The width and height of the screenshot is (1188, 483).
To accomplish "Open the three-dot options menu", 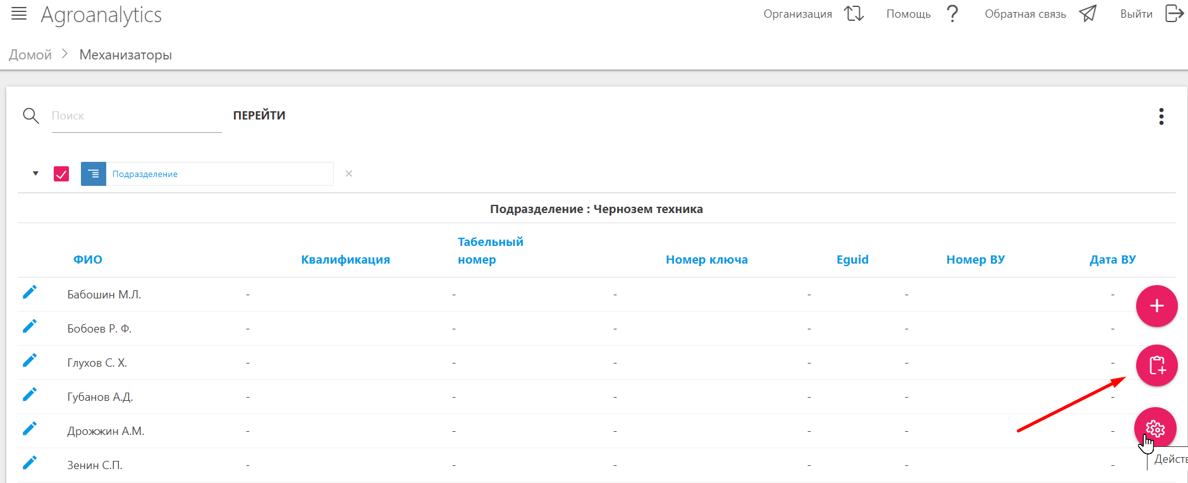I will point(1161,116).
